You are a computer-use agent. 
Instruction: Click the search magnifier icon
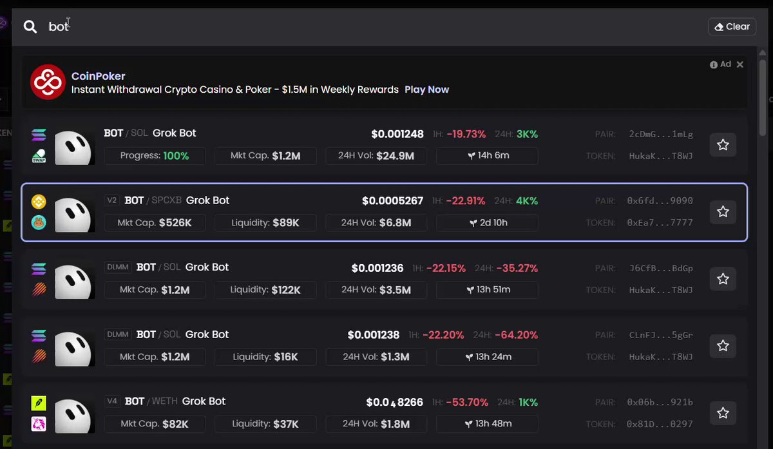coord(30,26)
